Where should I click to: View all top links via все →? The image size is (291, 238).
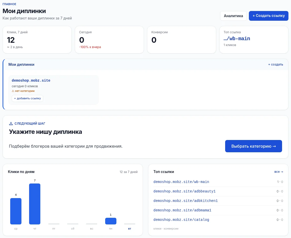click(279, 172)
